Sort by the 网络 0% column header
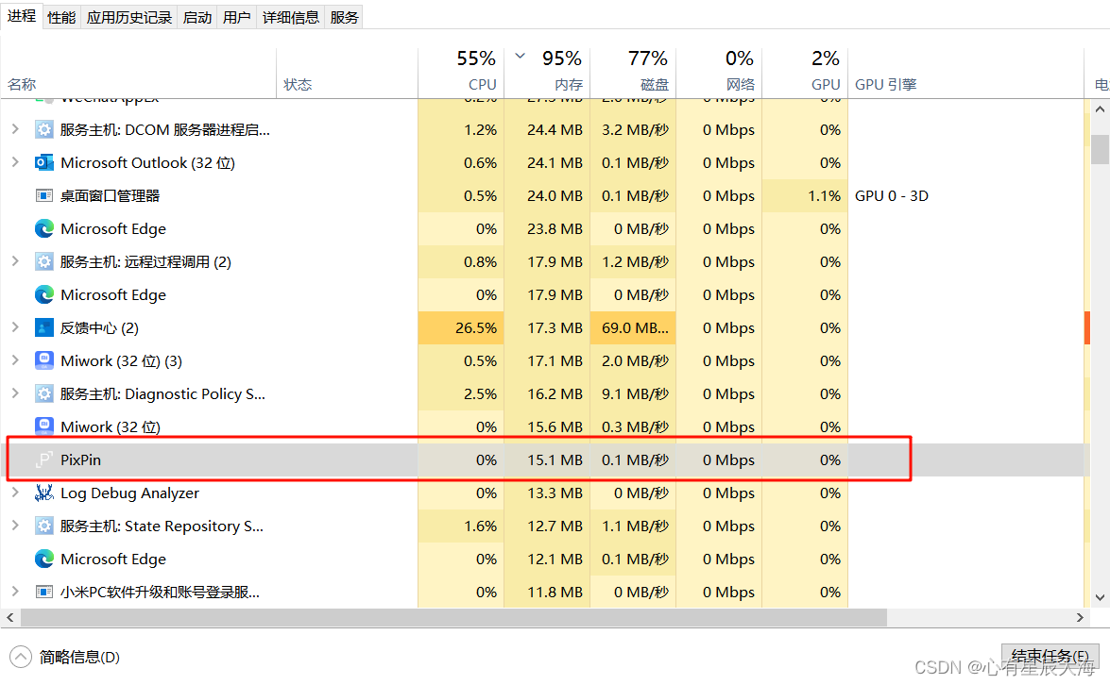This screenshot has height=685, width=1110. (719, 73)
